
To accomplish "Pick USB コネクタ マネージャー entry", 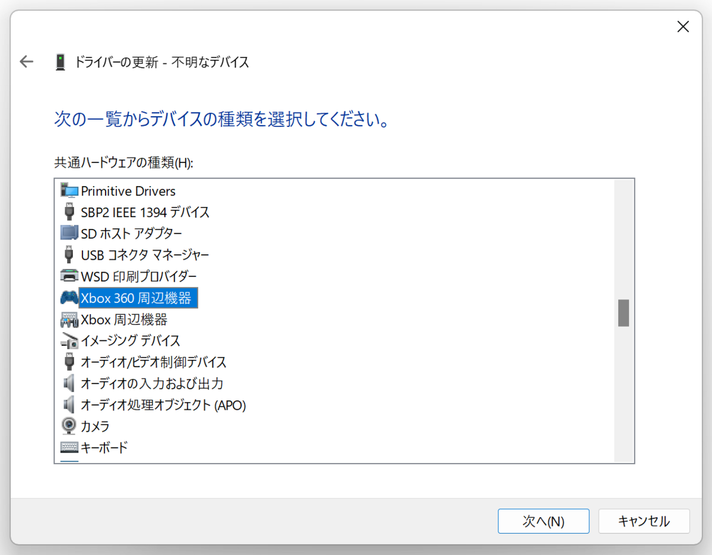I will 145,255.
